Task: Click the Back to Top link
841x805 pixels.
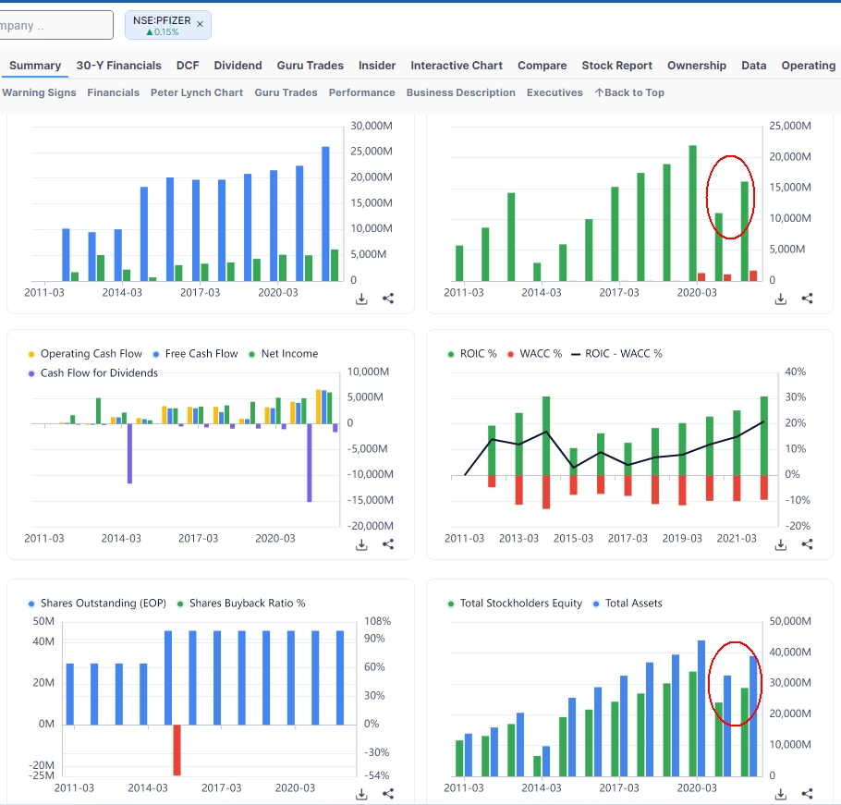Action: [x=629, y=92]
